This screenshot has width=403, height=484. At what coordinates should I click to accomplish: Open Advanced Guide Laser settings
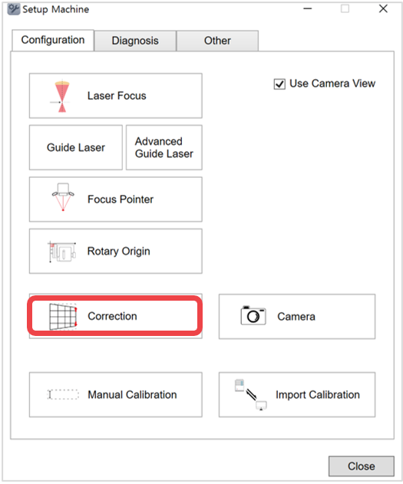pos(164,147)
